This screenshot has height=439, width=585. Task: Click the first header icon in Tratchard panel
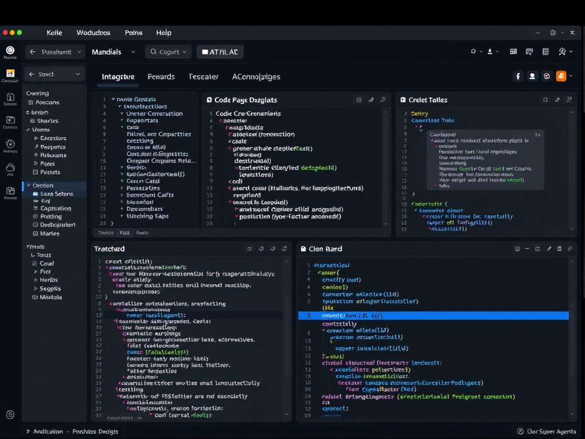pos(249,249)
